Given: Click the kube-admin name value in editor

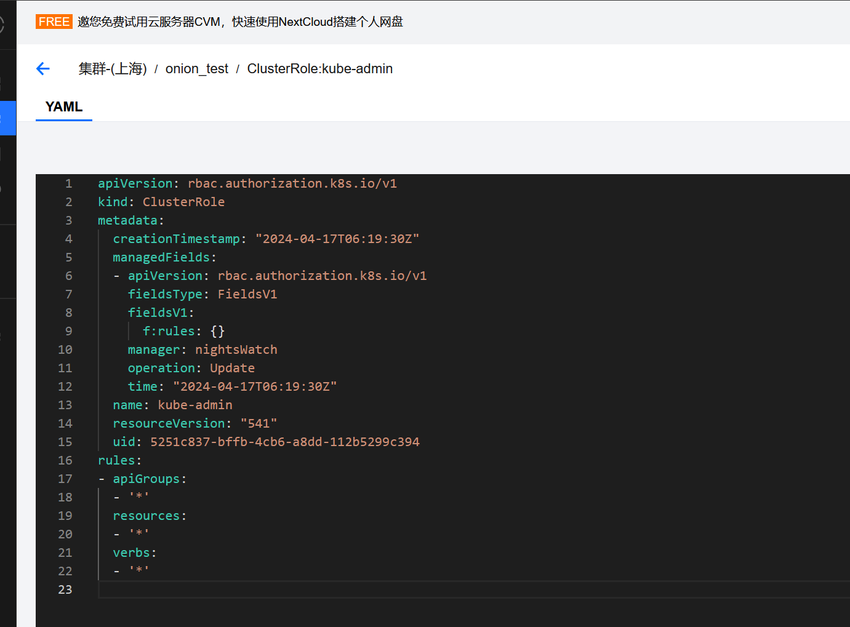Looking at the screenshot, I should pyautogui.click(x=195, y=405).
